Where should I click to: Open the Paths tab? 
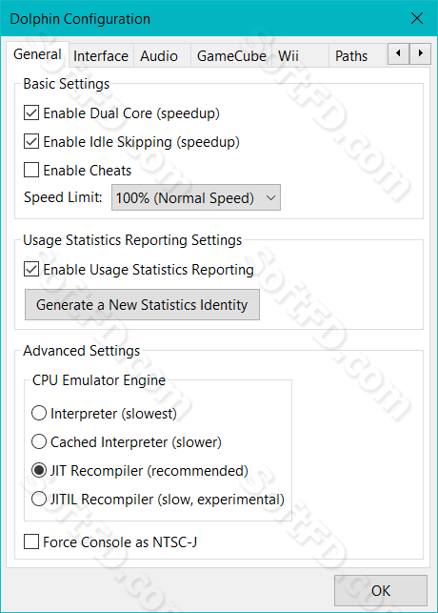351,56
